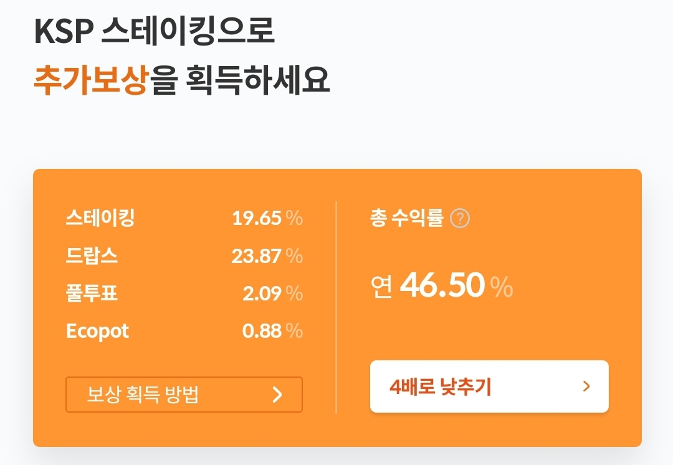Image resolution: width=673 pixels, height=465 pixels.
Task: Click the 풀투표 reward row label
Action: click(x=92, y=293)
